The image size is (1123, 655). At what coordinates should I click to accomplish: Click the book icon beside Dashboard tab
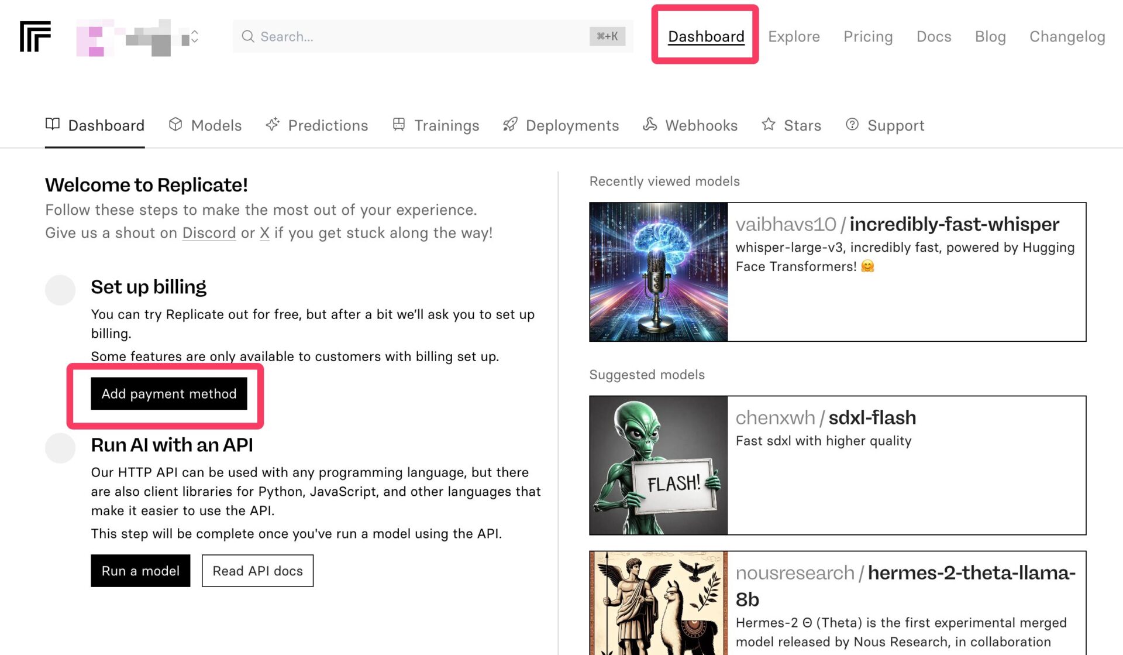click(x=53, y=124)
